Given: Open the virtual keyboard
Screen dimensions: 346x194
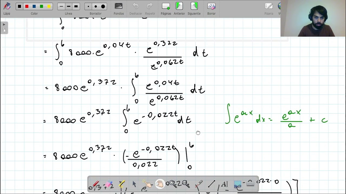Looking at the screenshot, I should pyautogui.click(x=250, y=184).
